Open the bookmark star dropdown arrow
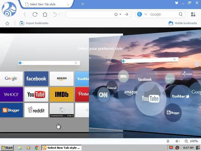The height and width of the screenshot is (151, 201). pos(120,14)
